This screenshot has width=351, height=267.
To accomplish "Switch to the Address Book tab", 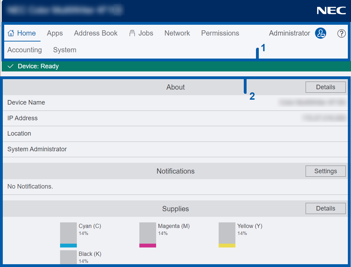I will click(x=96, y=33).
